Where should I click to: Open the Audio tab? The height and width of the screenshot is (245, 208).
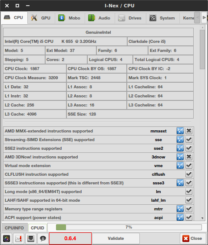point(100,18)
